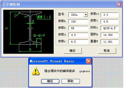The height and width of the screenshot is (96, 129).
Task: Click the 重量W field showing 11.261
Action: pyautogui.click(x=110, y=42)
